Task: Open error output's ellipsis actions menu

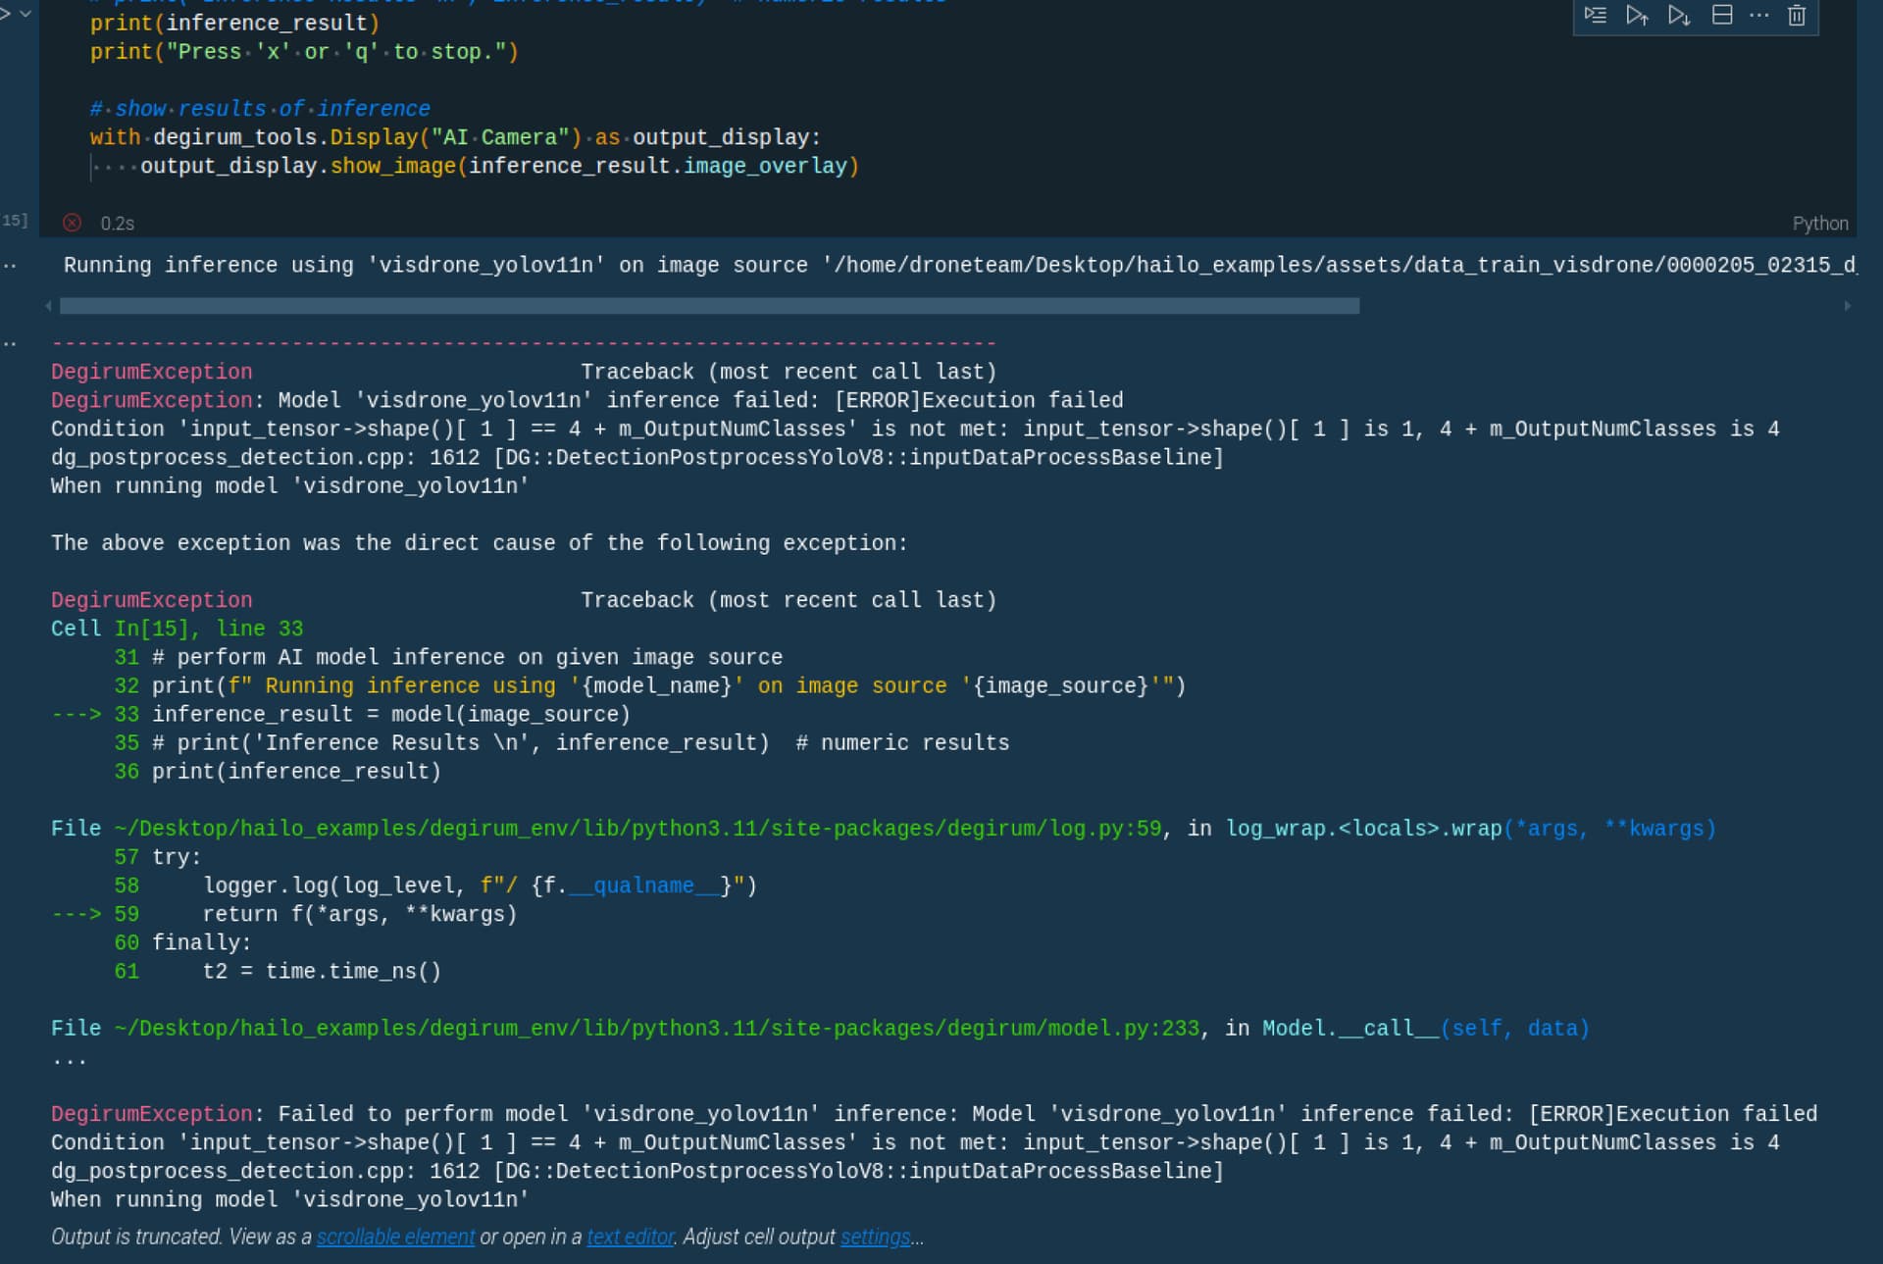Action: pos(10,343)
